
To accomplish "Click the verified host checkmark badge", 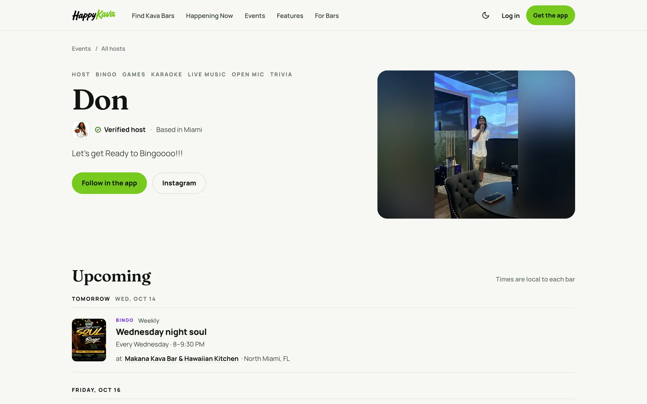I will (x=98, y=130).
